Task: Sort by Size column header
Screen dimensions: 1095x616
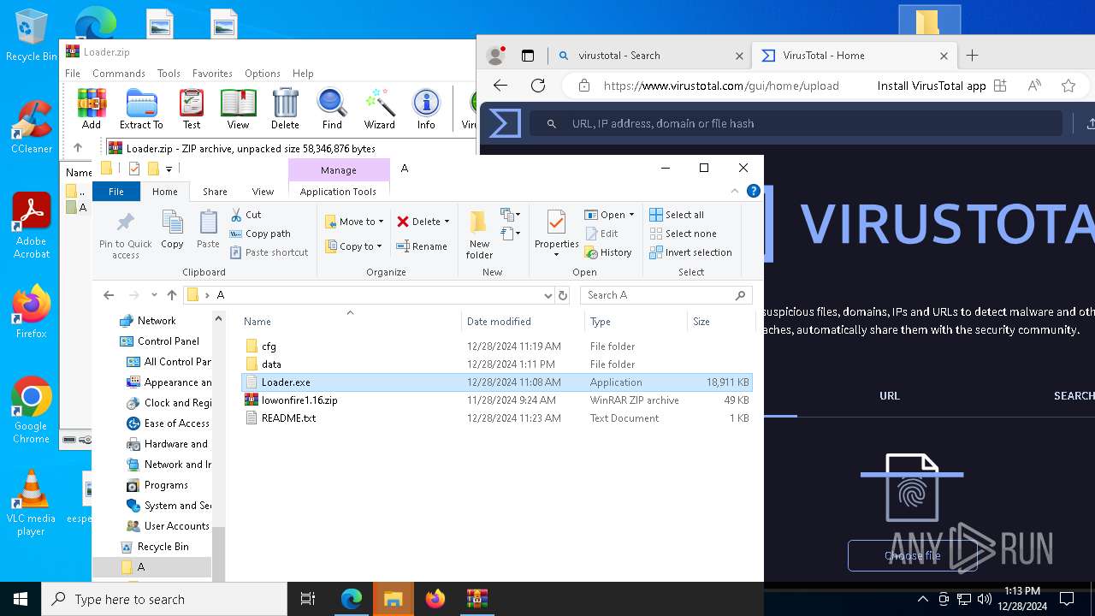Action: tap(719, 322)
